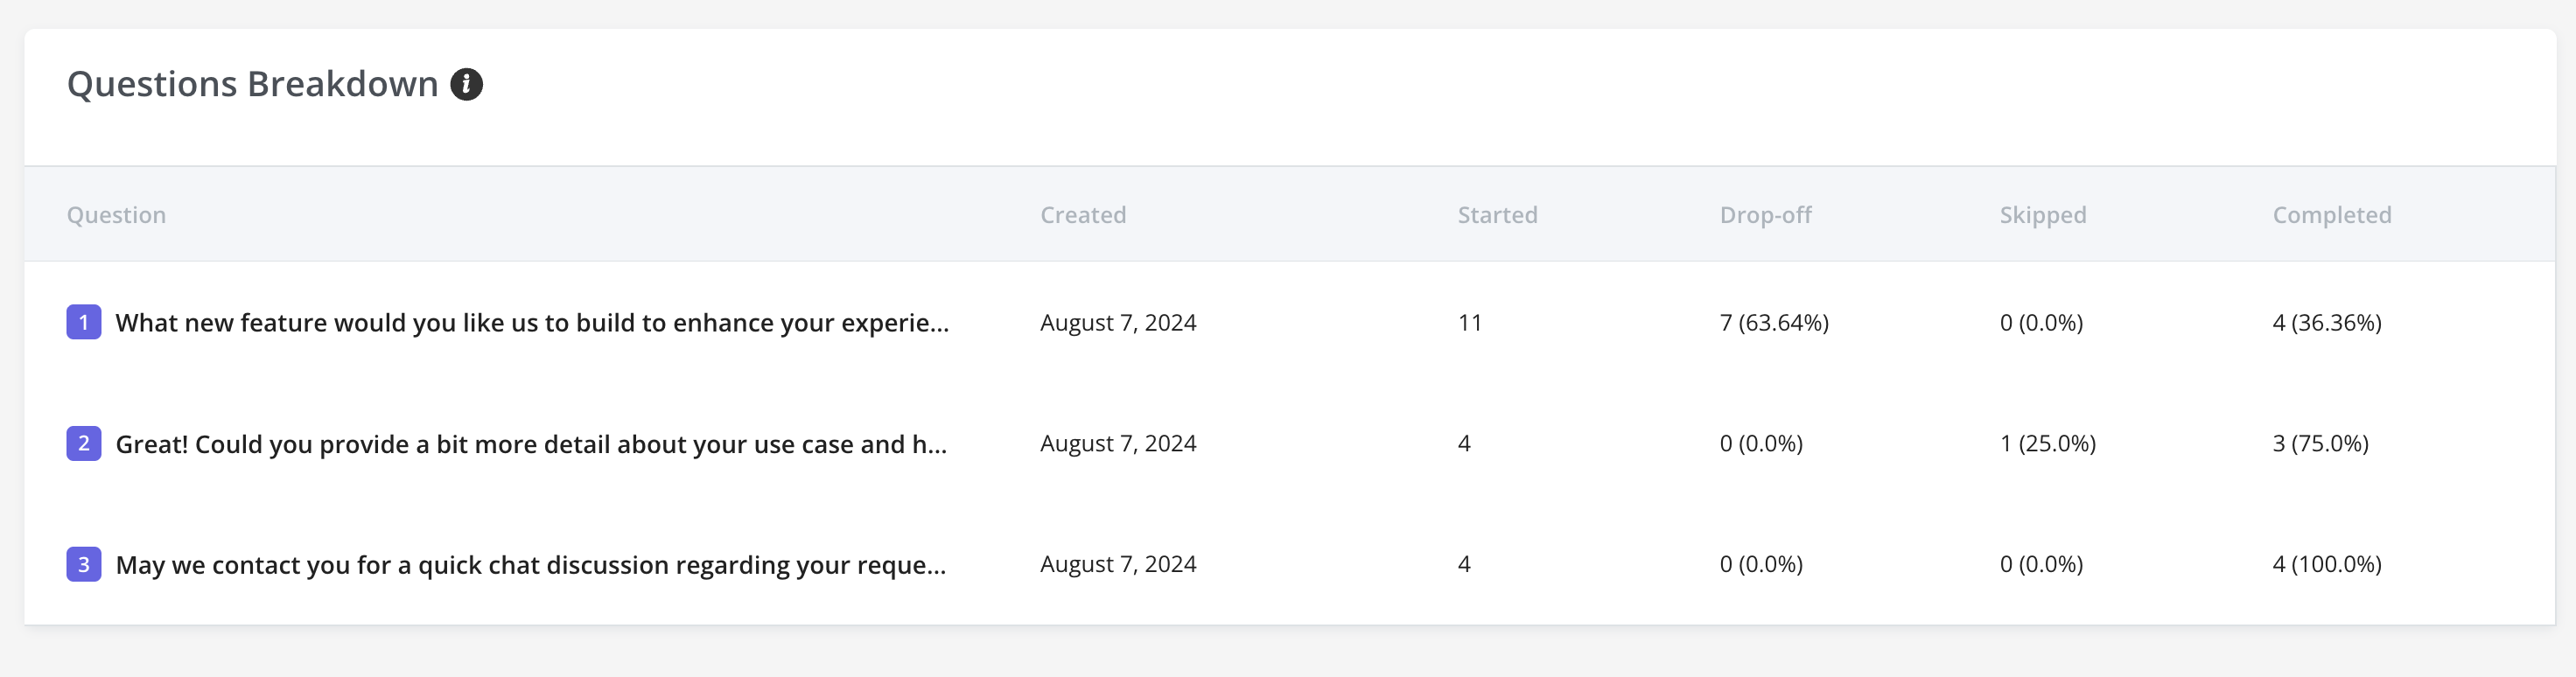Click the 1 (25.0%) skipped value
This screenshot has height=677, width=2576.
(2047, 443)
